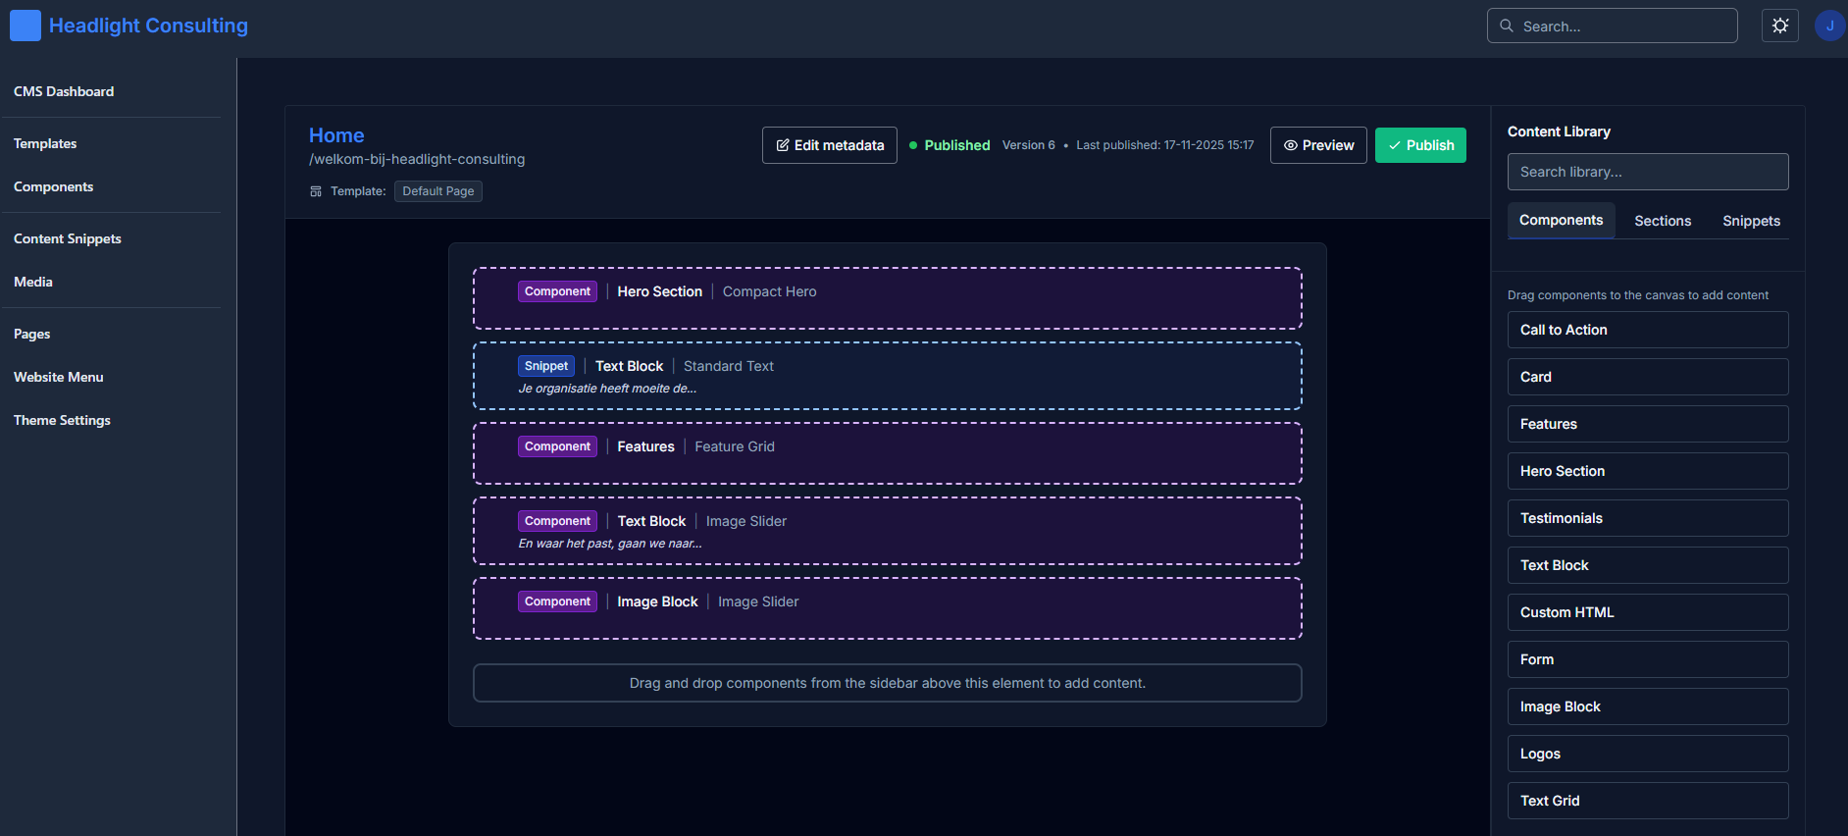
Task: Switch to the Sections tab
Action: click(1662, 221)
